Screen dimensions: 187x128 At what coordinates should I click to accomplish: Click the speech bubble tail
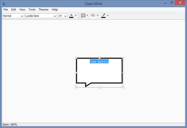click(x=88, y=85)
